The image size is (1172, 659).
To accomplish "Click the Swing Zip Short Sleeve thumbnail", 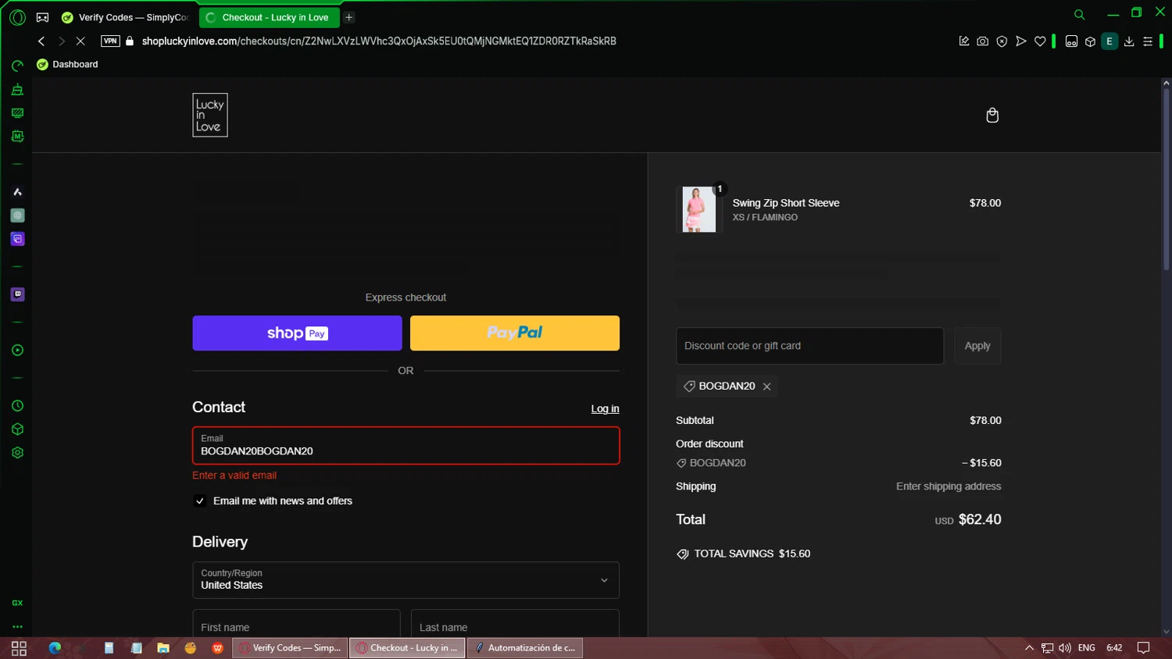I will [699, 209].
